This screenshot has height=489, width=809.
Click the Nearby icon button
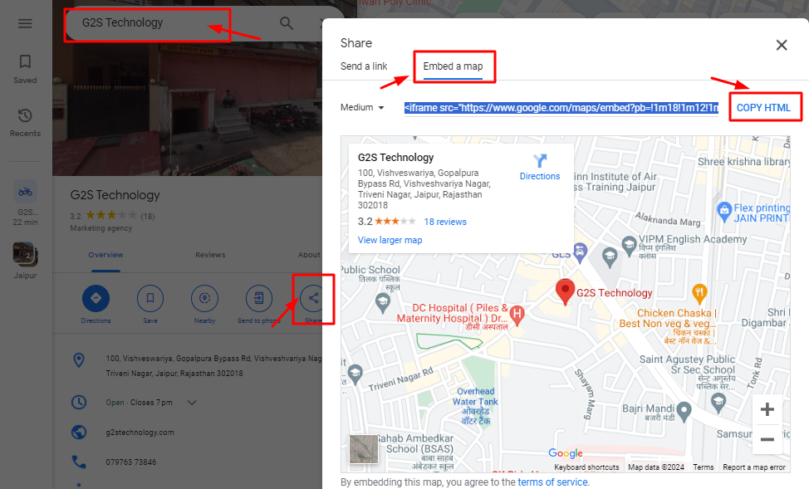tap(204, 298)
